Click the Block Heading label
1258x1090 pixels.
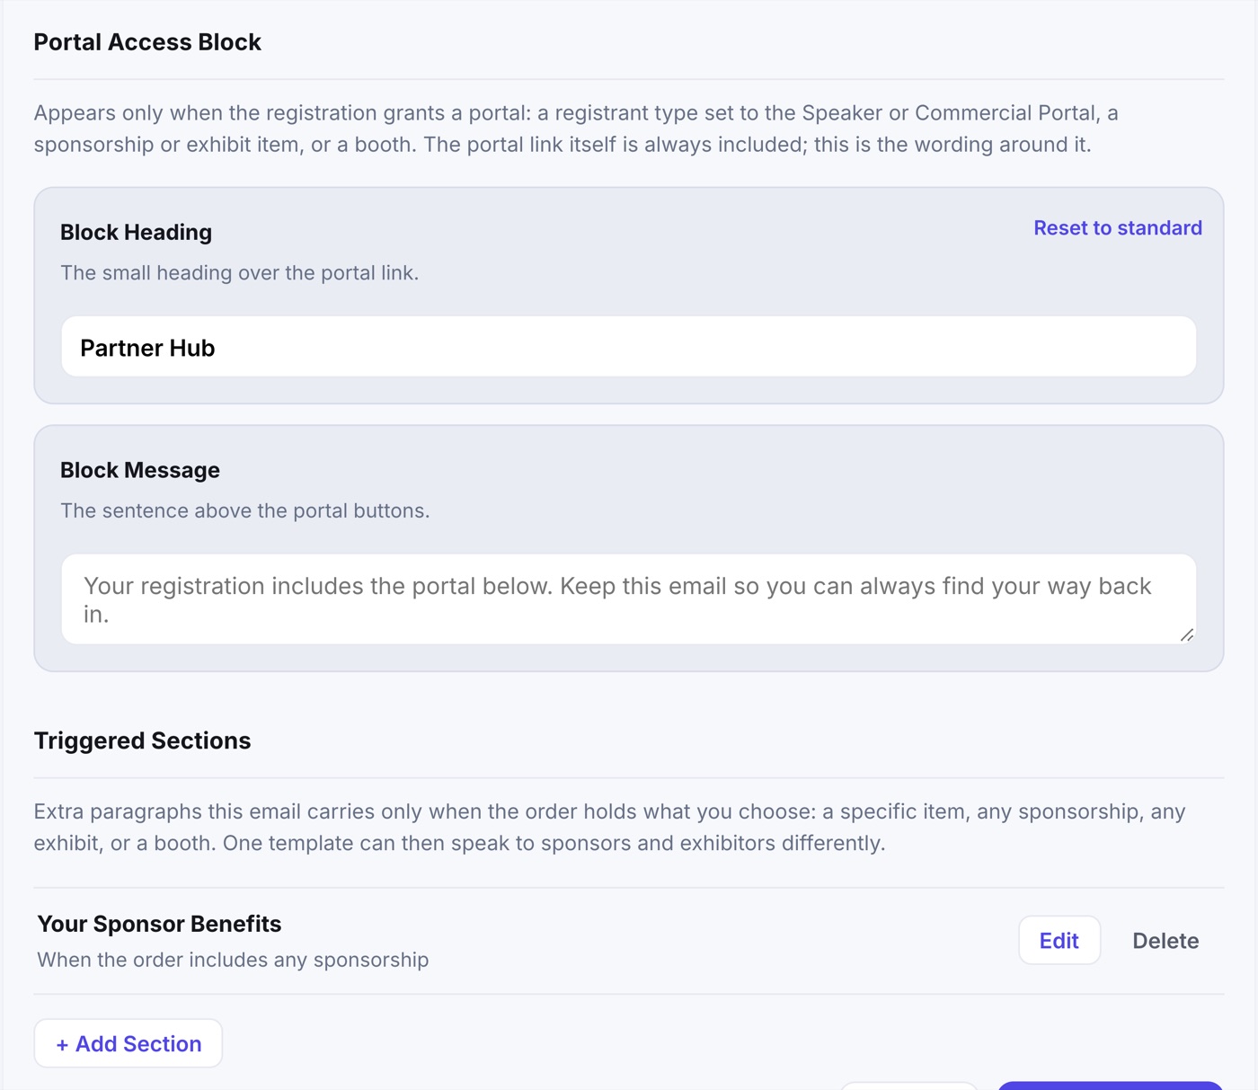tap(136, 232)
